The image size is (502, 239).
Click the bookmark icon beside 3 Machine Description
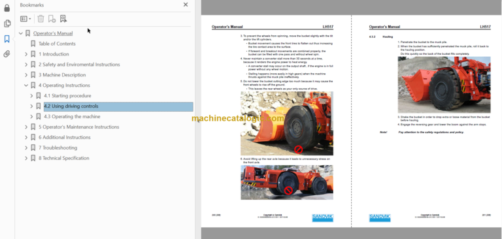coord(33,75)
